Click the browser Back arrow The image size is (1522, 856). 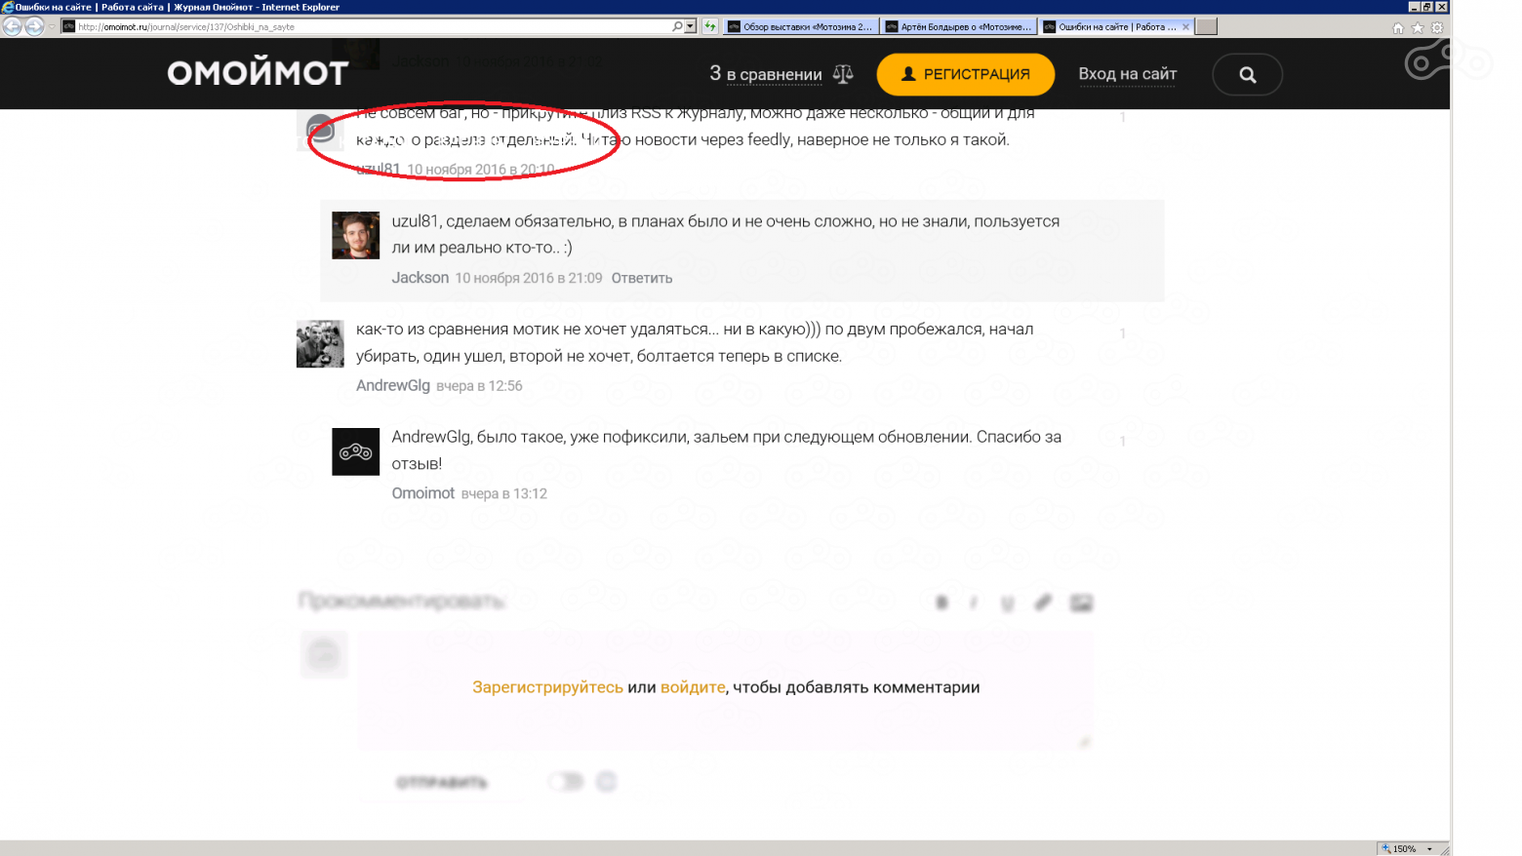coord(13,26)
